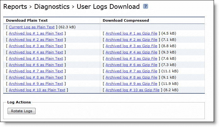Open Archived log # 3 as Plain Text
This screenshot has height=127, width=219.
tap(36, 46)
